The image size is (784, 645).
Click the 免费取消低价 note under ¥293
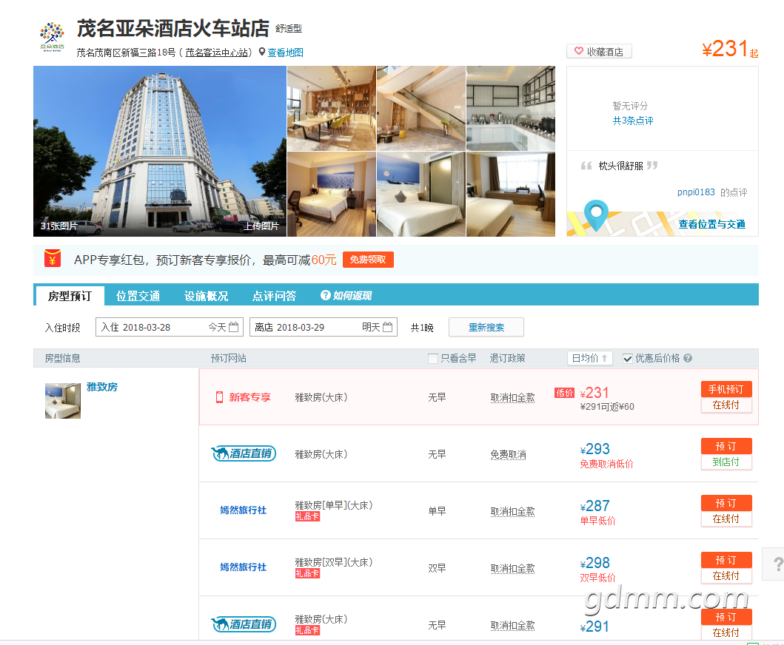[606, 464]
